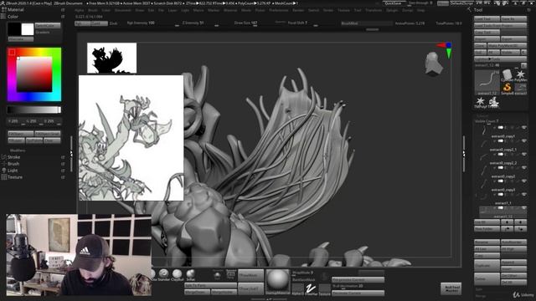The height and width of the screenshot is (301, 536).
Task: Select the Cylinder3D tool thumbnail
Action: point(507,74)
